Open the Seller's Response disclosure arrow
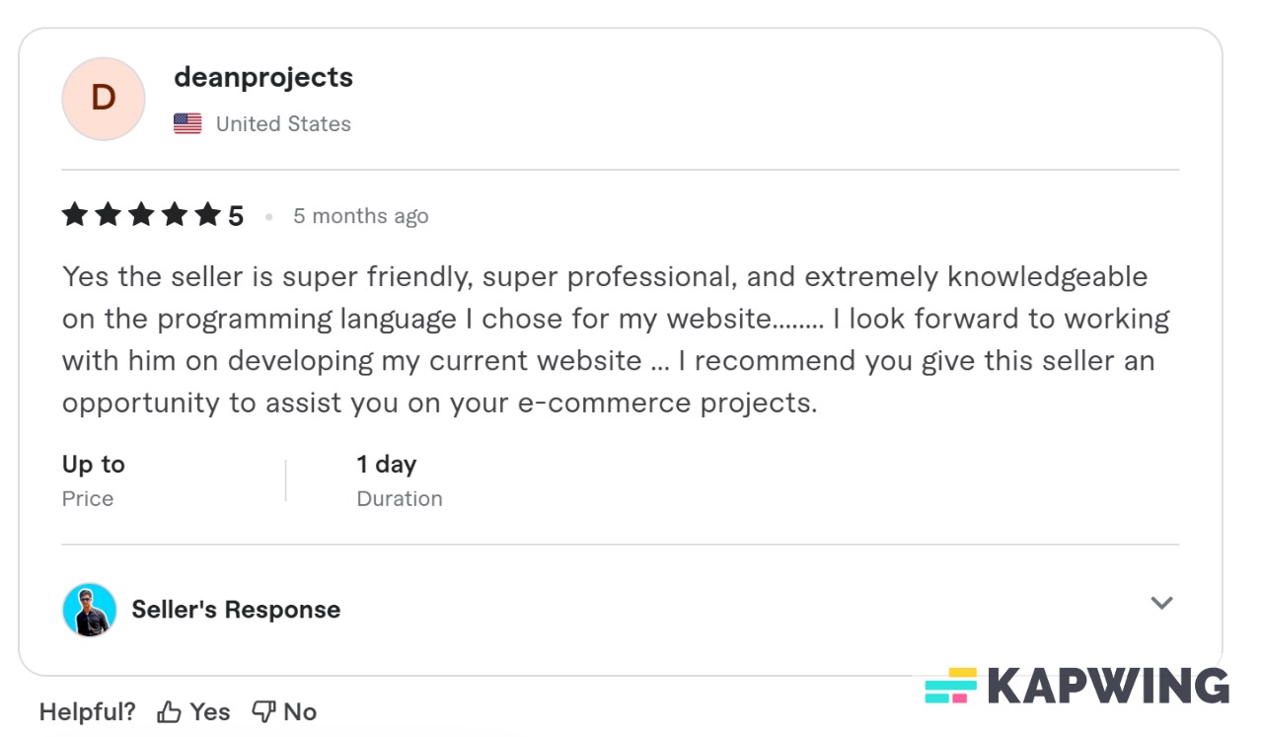Image resolution: width=1263 pixels, height=737 pixels. point(1163,603)
